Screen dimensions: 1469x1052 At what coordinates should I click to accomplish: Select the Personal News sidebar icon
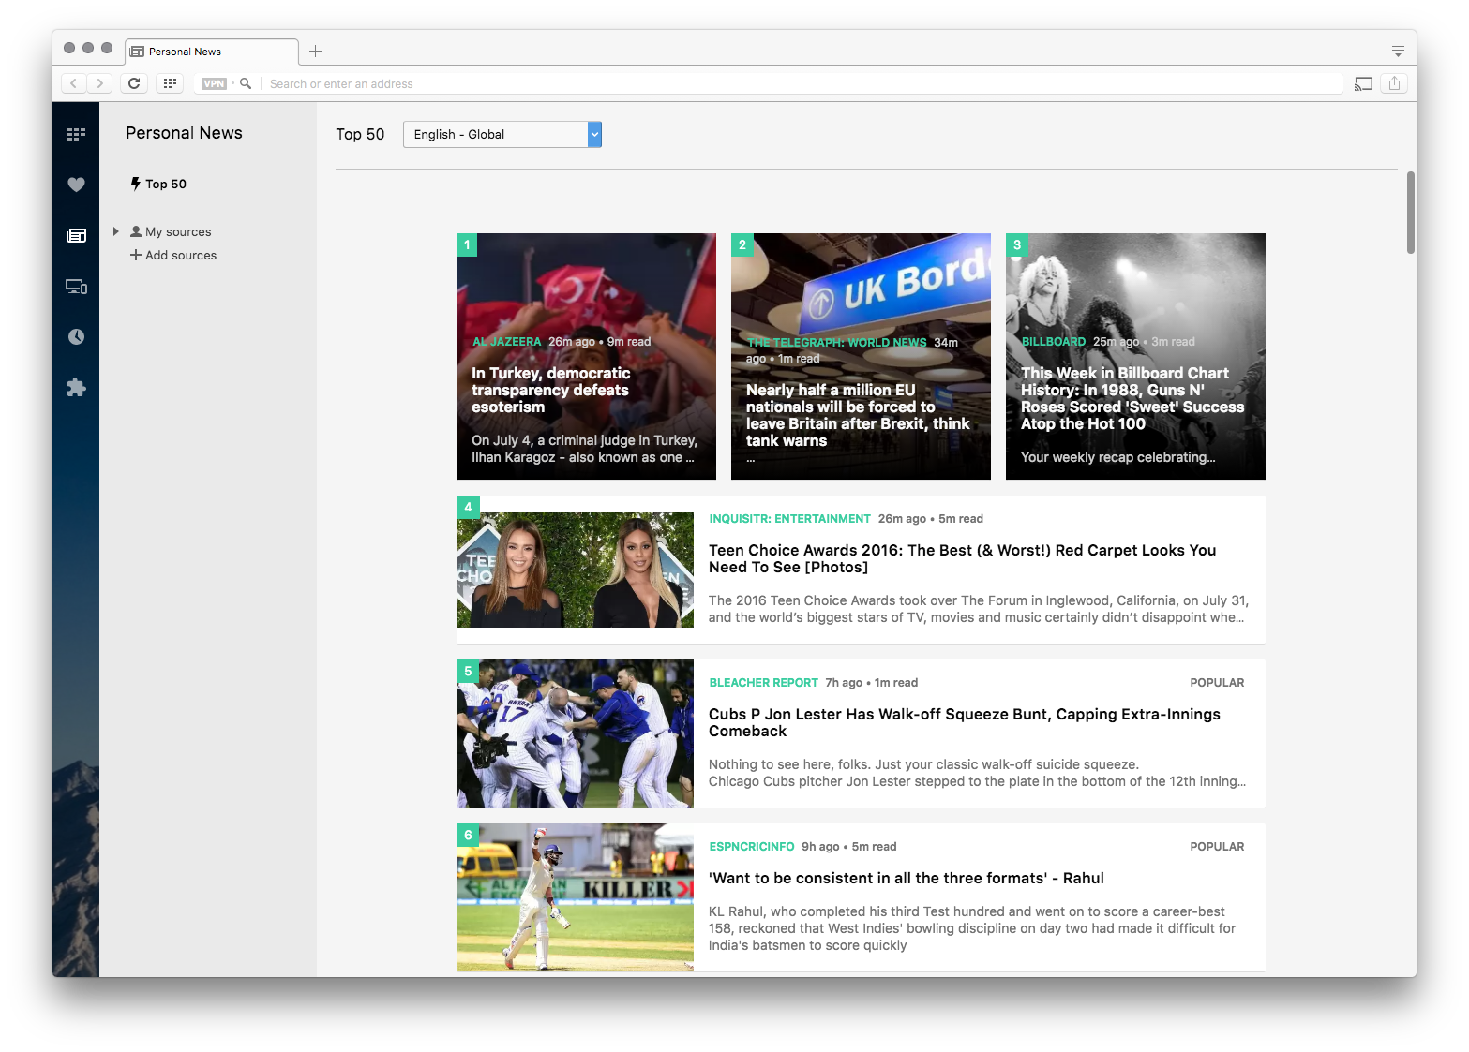pos(76,235)
